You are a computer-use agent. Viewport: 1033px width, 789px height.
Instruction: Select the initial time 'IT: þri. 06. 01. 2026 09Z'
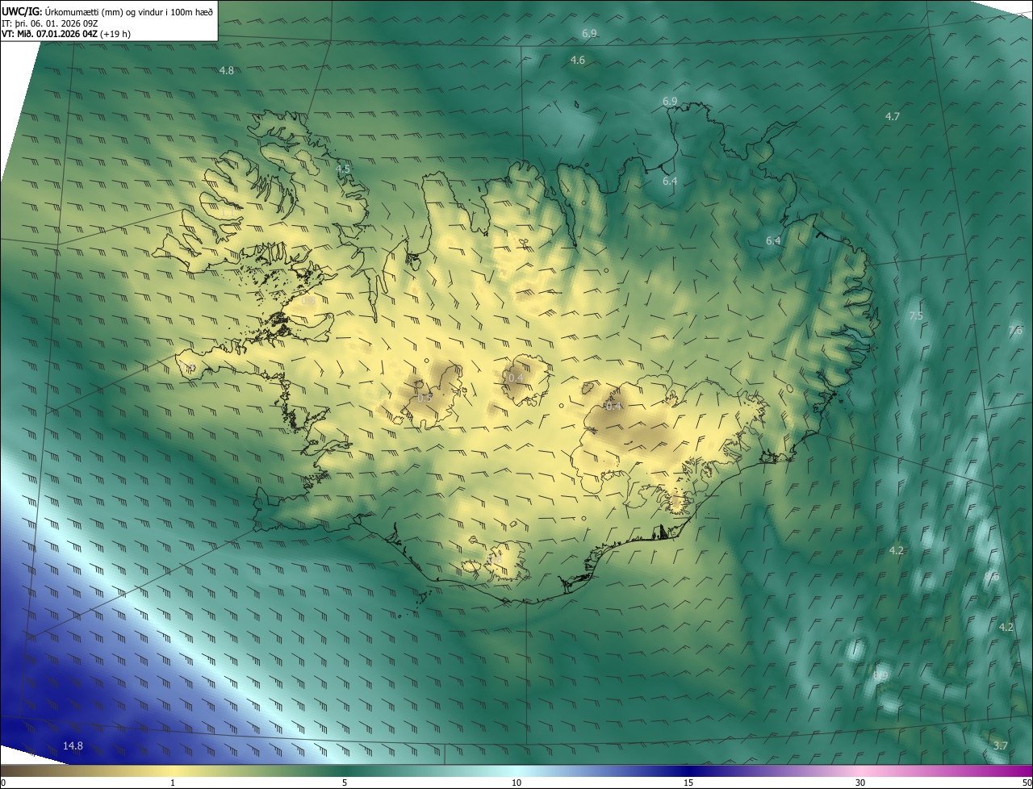point(50,23)
